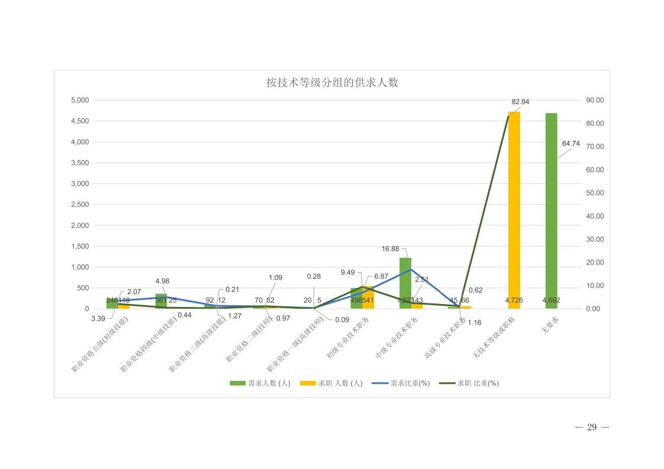Click the chart title 按技术等级分组的供求人数
664x469 pixels.
tap(332, 83)
